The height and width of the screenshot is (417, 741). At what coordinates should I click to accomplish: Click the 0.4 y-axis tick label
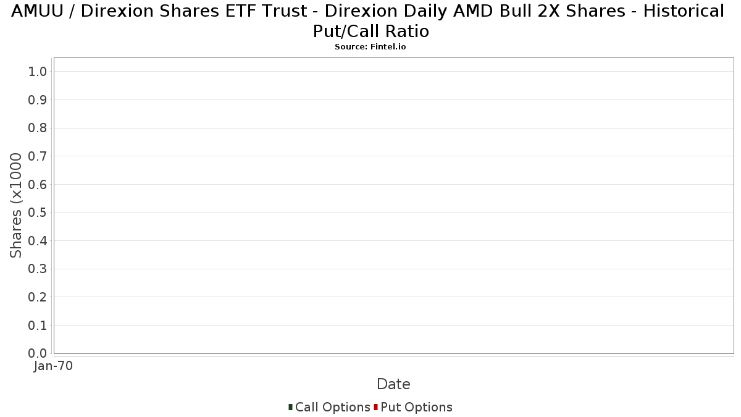(38, 241)
